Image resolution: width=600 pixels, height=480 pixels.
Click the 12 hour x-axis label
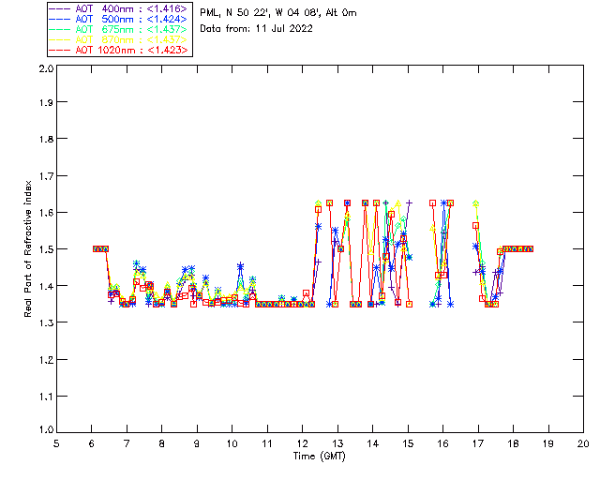pyautogui.click(x=302, y=443)
